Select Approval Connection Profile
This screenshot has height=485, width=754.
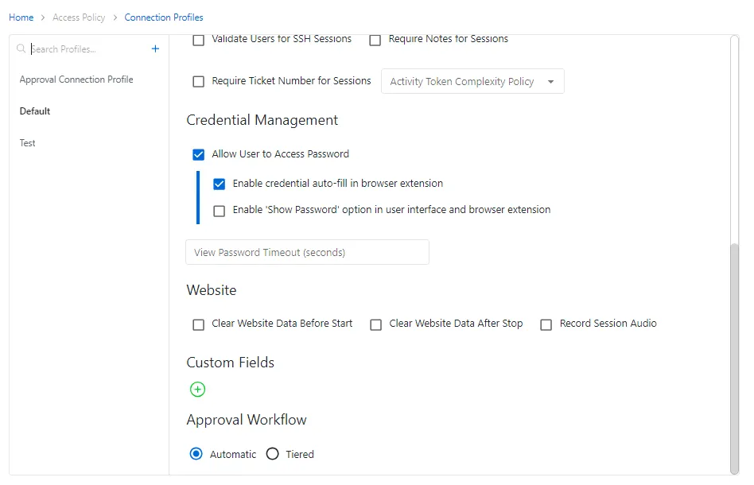click(x=76, y=80)
